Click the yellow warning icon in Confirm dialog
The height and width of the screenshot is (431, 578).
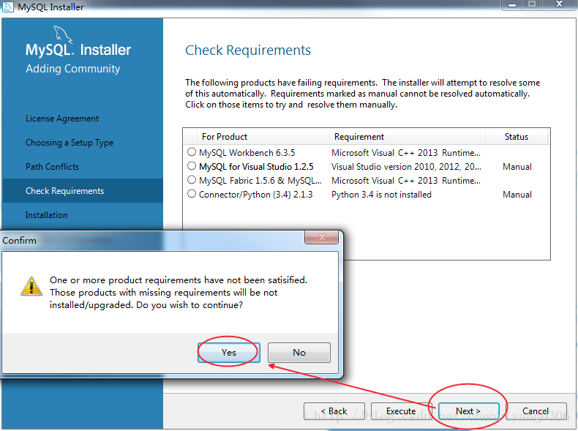click(31, 286)
